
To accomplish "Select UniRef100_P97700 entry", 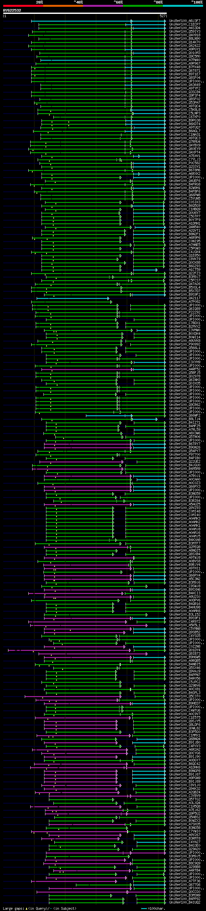I will 185,454.
